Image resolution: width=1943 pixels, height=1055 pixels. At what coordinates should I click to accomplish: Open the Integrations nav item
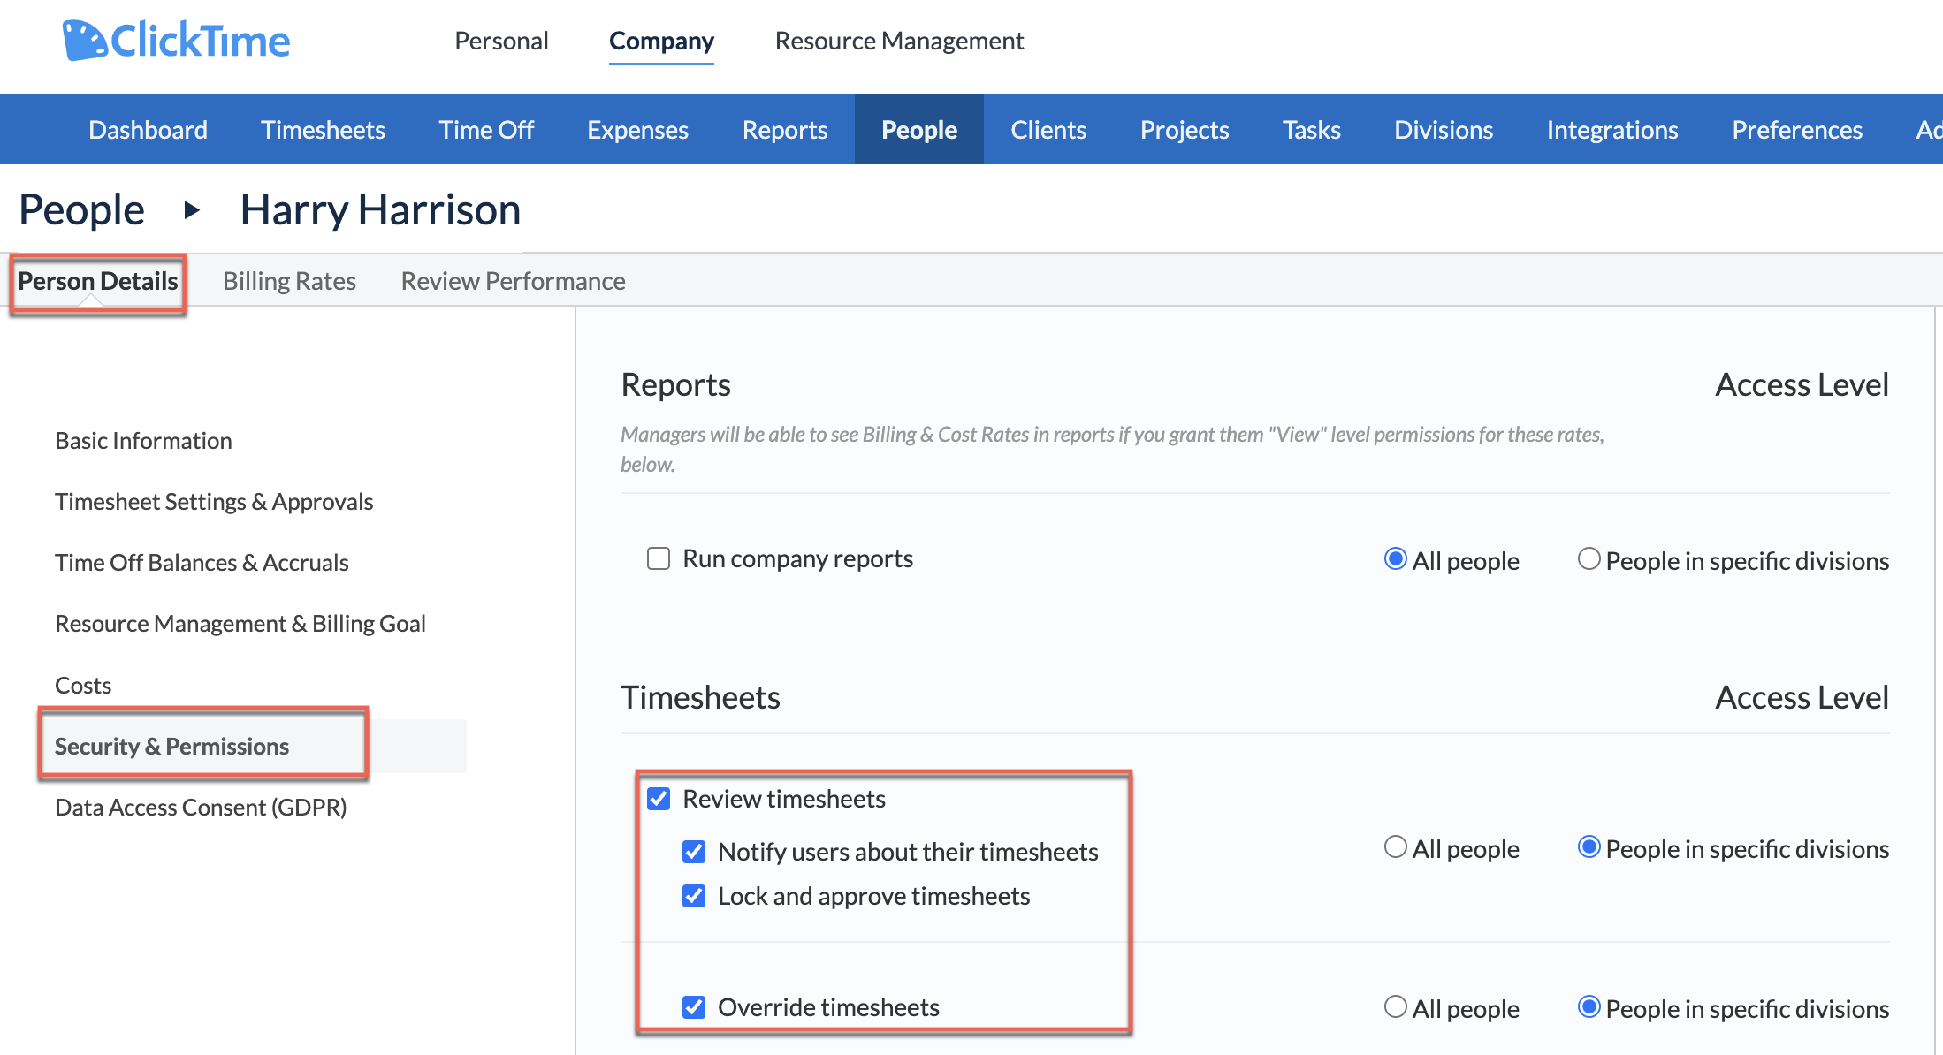[1612, 130]
